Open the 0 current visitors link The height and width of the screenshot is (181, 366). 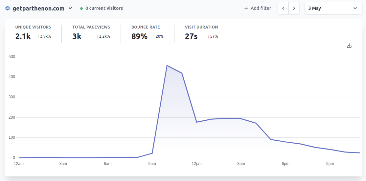102,9
